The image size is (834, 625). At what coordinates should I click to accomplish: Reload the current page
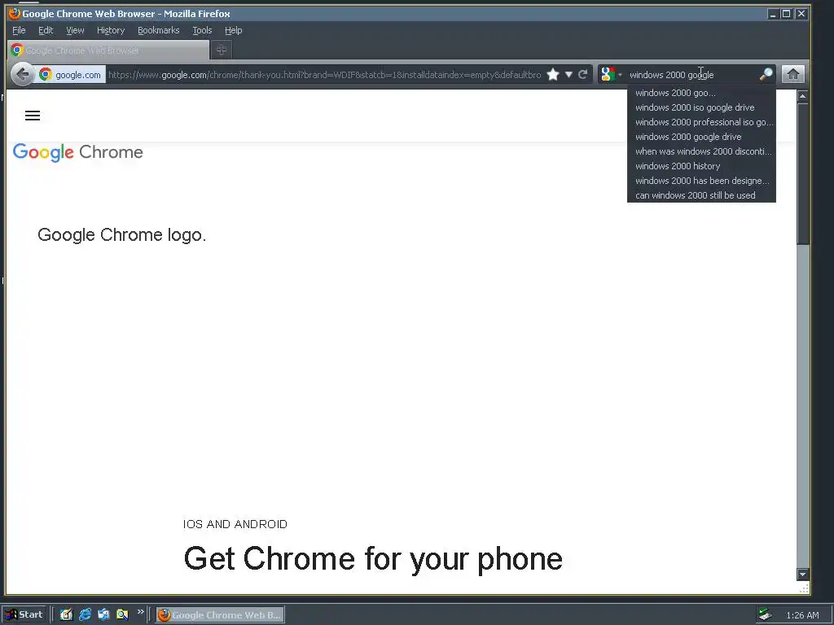pyautogui.click(x=583, y=74)
